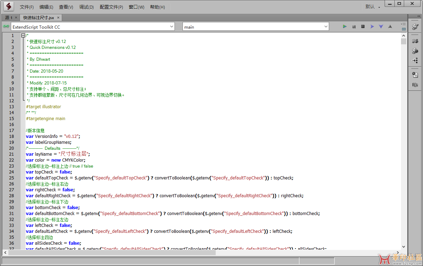Click the '* Quick Dimensions v0.12' comment line
Image resolution: width=423 pixels, height=266 pixels.
pyautogui.click(x=51, y=47)
